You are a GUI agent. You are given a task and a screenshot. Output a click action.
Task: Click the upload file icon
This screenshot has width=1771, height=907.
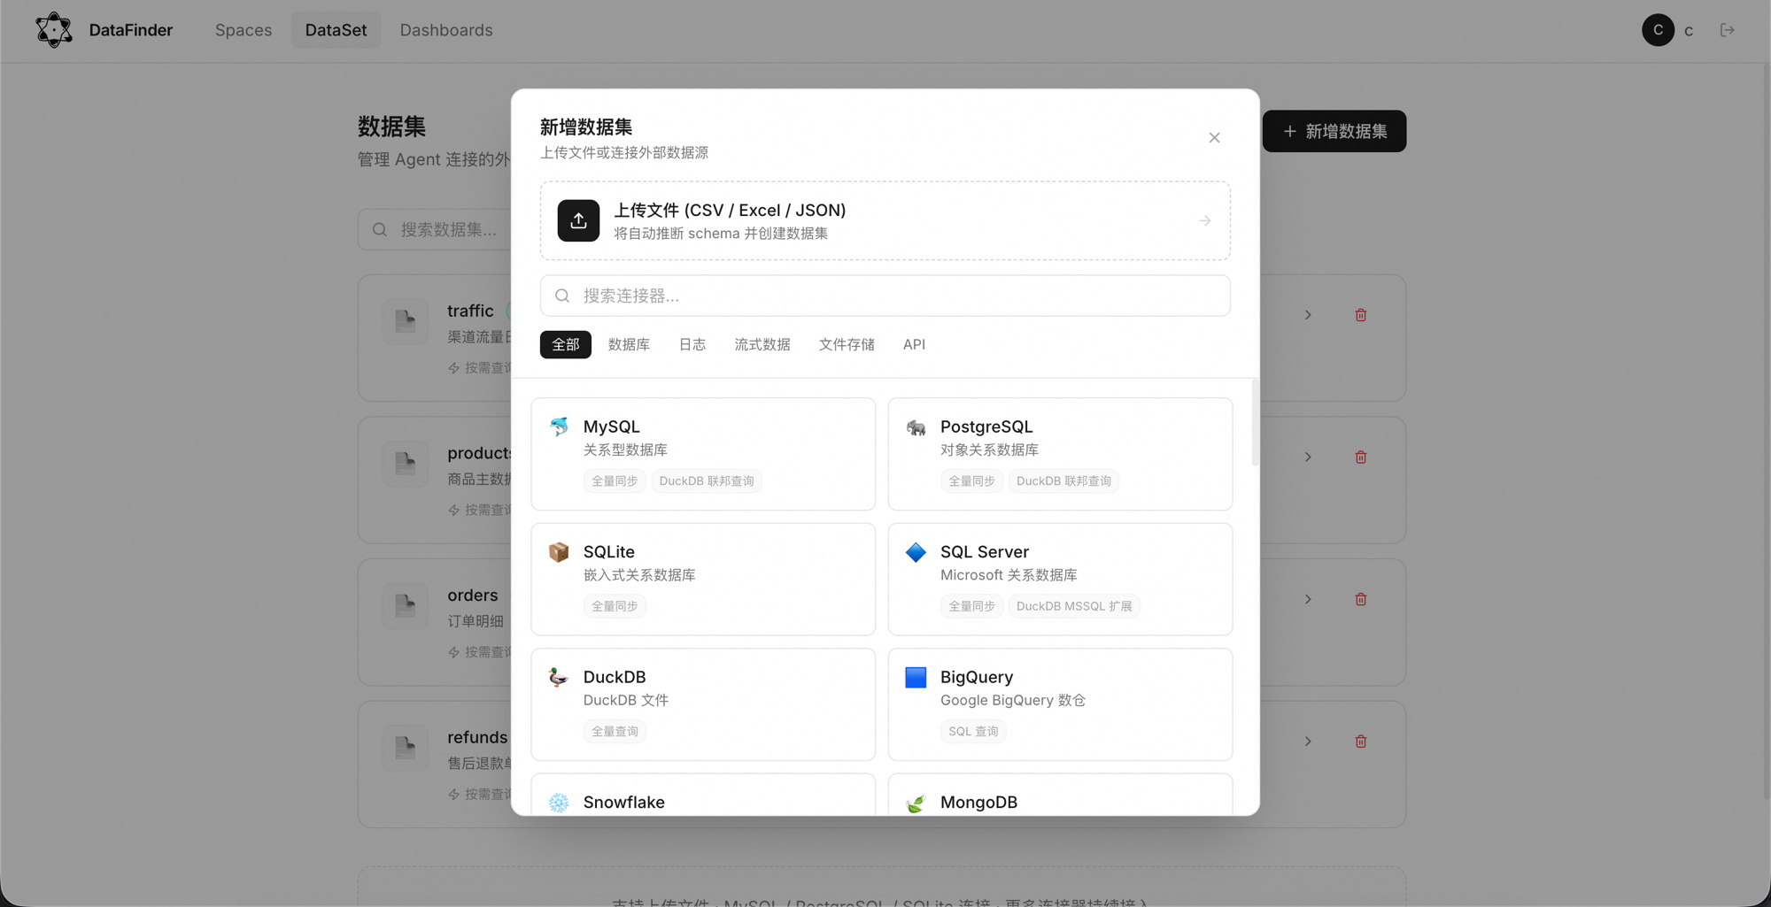578,220
